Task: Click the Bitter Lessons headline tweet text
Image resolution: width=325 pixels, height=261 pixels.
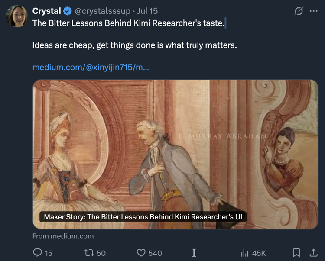Action: point(128,23)
